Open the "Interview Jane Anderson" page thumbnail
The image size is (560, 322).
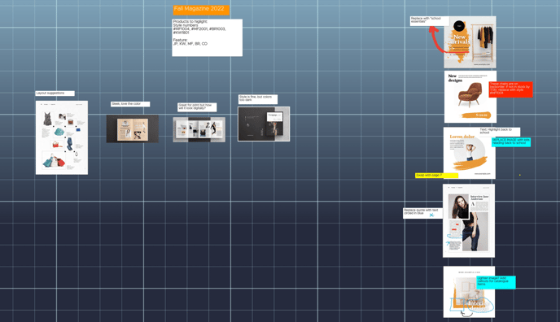pos(469,220)
